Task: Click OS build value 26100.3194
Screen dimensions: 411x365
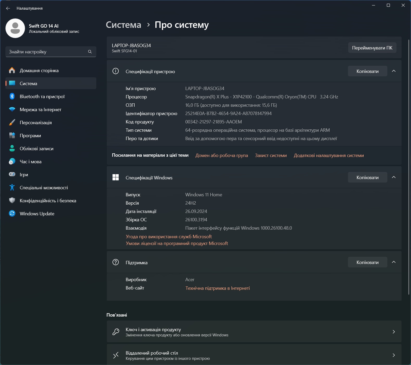Action: (196, 220)
